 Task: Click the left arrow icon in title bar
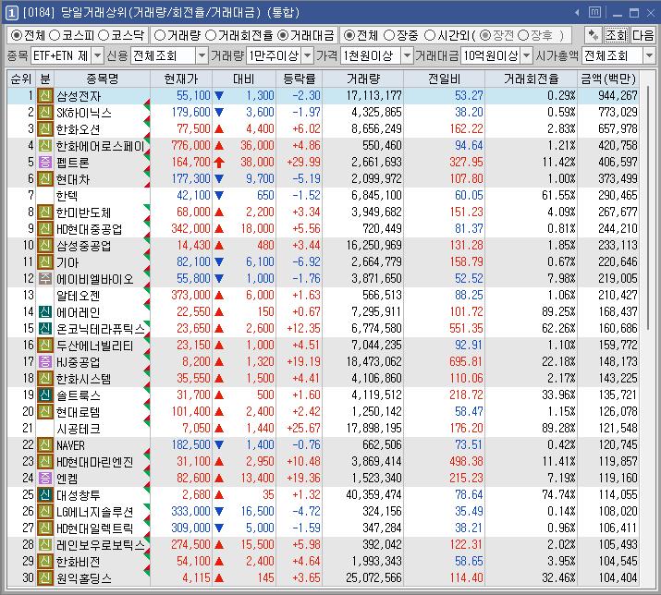tap(577, 13)
